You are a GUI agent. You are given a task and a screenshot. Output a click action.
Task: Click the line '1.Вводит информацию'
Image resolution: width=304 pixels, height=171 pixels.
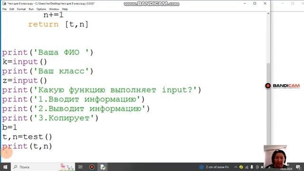(74, 99)
